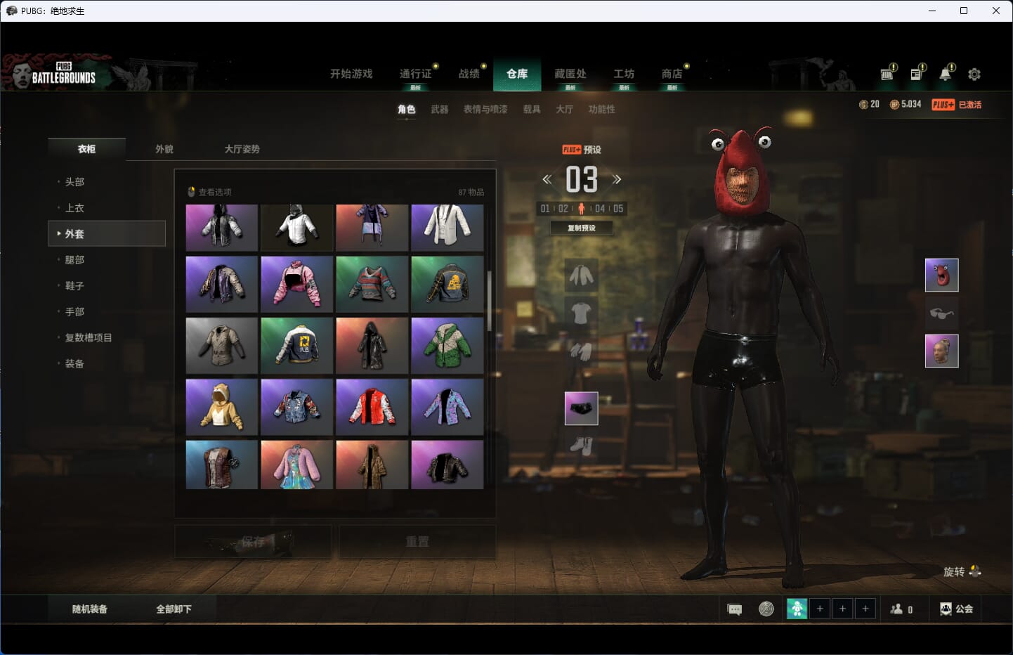Switch to 载具 sub-tab
1013x655 pixels.
[532, 110]
